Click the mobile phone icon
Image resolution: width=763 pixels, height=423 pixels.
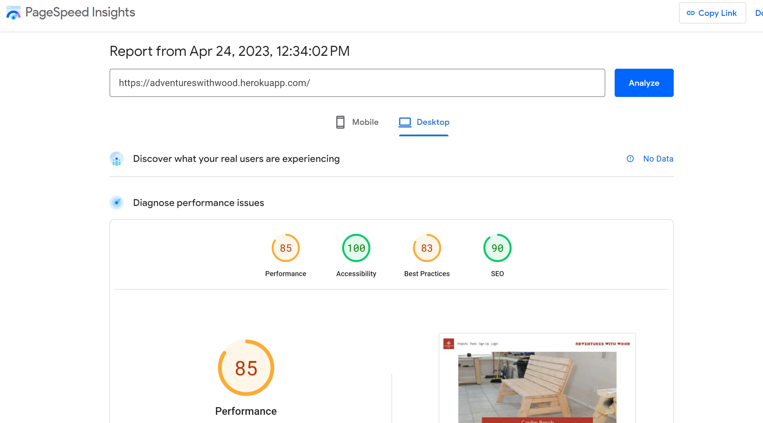coord(340,122)
